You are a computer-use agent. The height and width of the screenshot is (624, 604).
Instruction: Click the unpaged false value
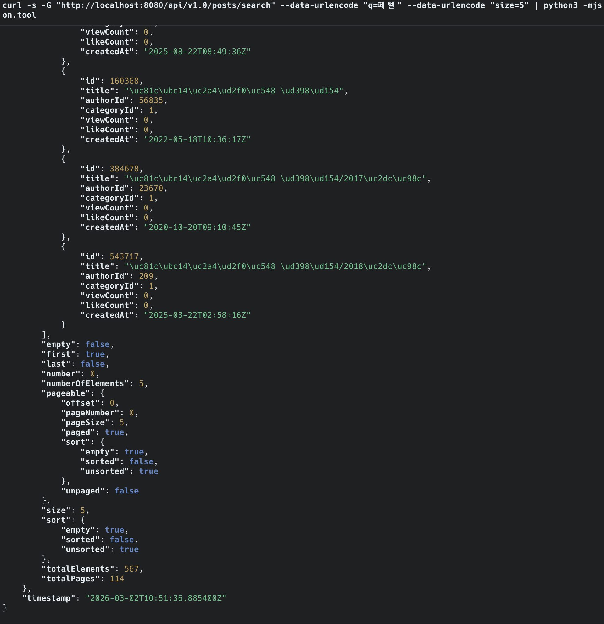tap(126, 491)
